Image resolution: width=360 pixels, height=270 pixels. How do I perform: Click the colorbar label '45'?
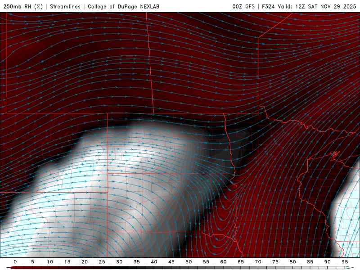(x=171, y=262)
